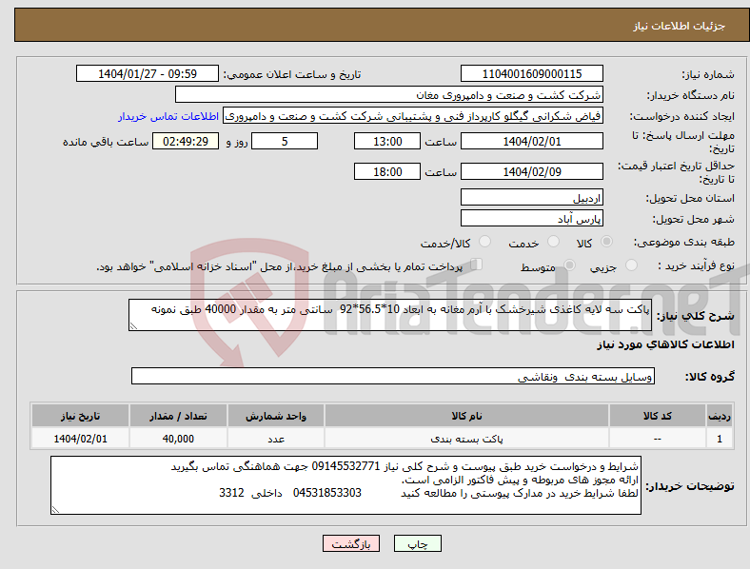Image resolution: width=750 pixels, height=569 pixels.
Task: Click the شماره نیاز field 1104001609000115
Action: tap(531, 73)
